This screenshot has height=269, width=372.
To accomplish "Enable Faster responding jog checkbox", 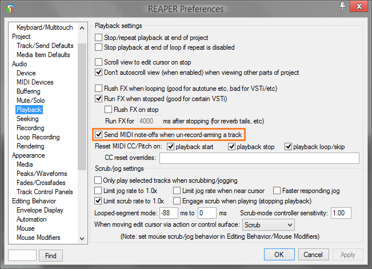I will (x=278, y=190).
